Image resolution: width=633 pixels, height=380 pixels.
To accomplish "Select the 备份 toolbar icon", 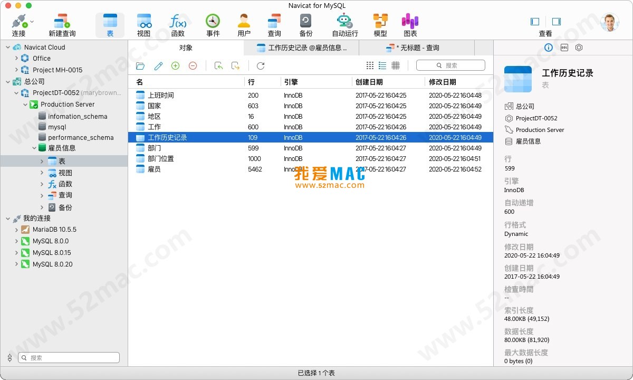I will coord(304,23).
